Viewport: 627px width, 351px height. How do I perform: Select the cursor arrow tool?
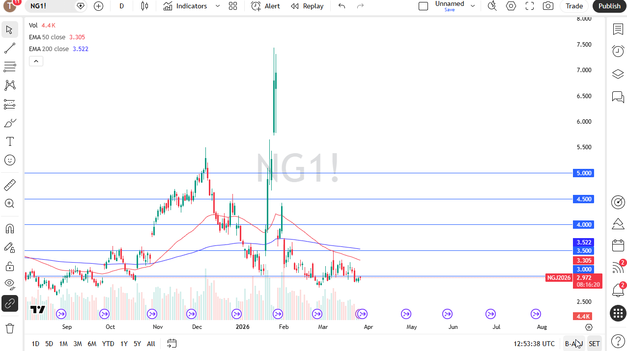(9, 29)
